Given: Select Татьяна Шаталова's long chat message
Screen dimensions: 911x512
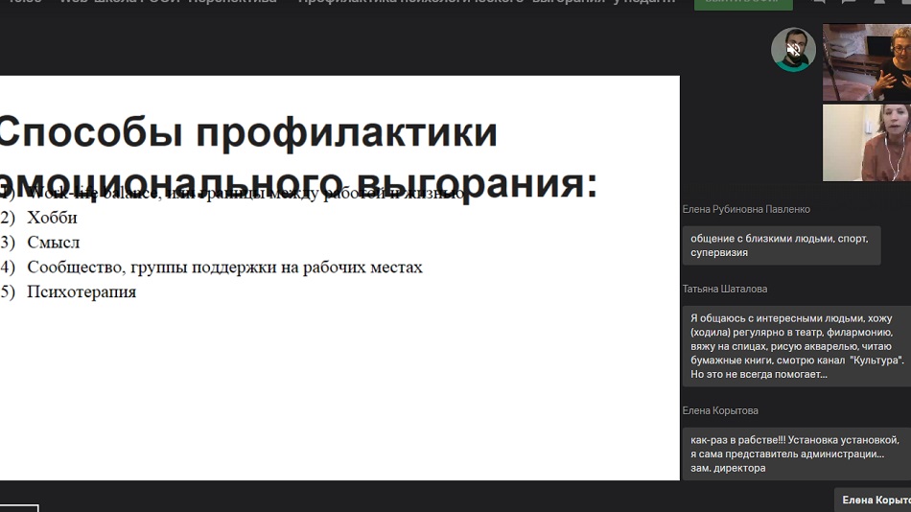Looking at the screenshot, I should coord(797,346).
